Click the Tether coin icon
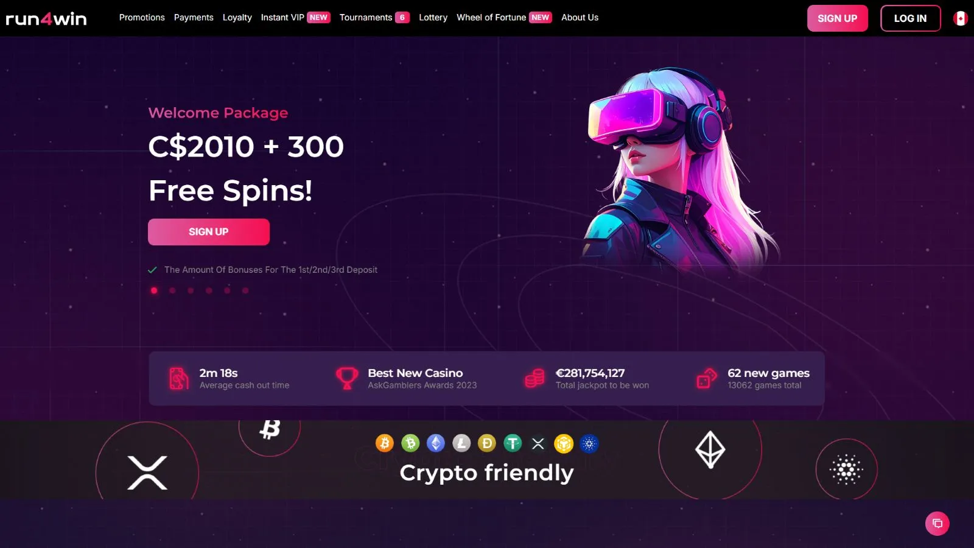Image resolution: width=974 pixels, height=548 pixels. 513,443
